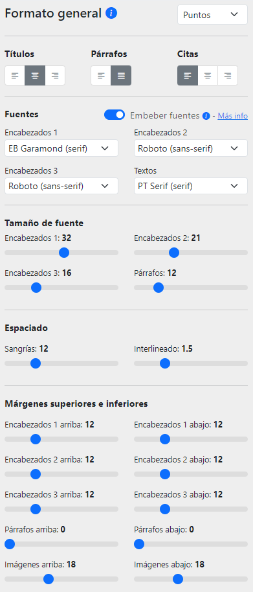The height and width of the screenshot is (592, 253).
Task: Click the Interlineado slider handle
Action: [x=165, y=363]
